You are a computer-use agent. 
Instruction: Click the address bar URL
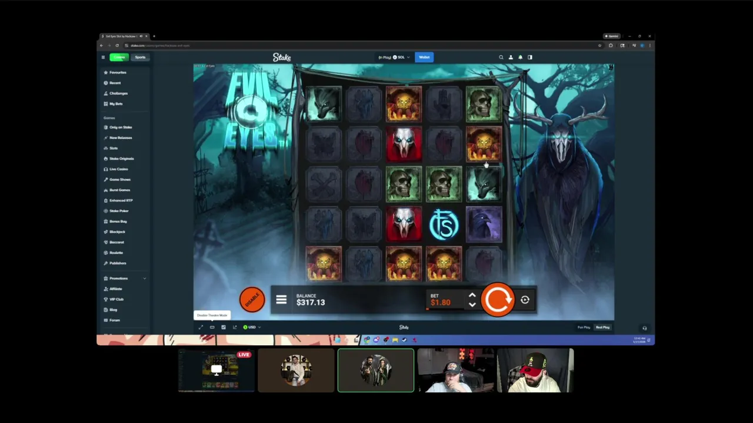coord(160,45)
